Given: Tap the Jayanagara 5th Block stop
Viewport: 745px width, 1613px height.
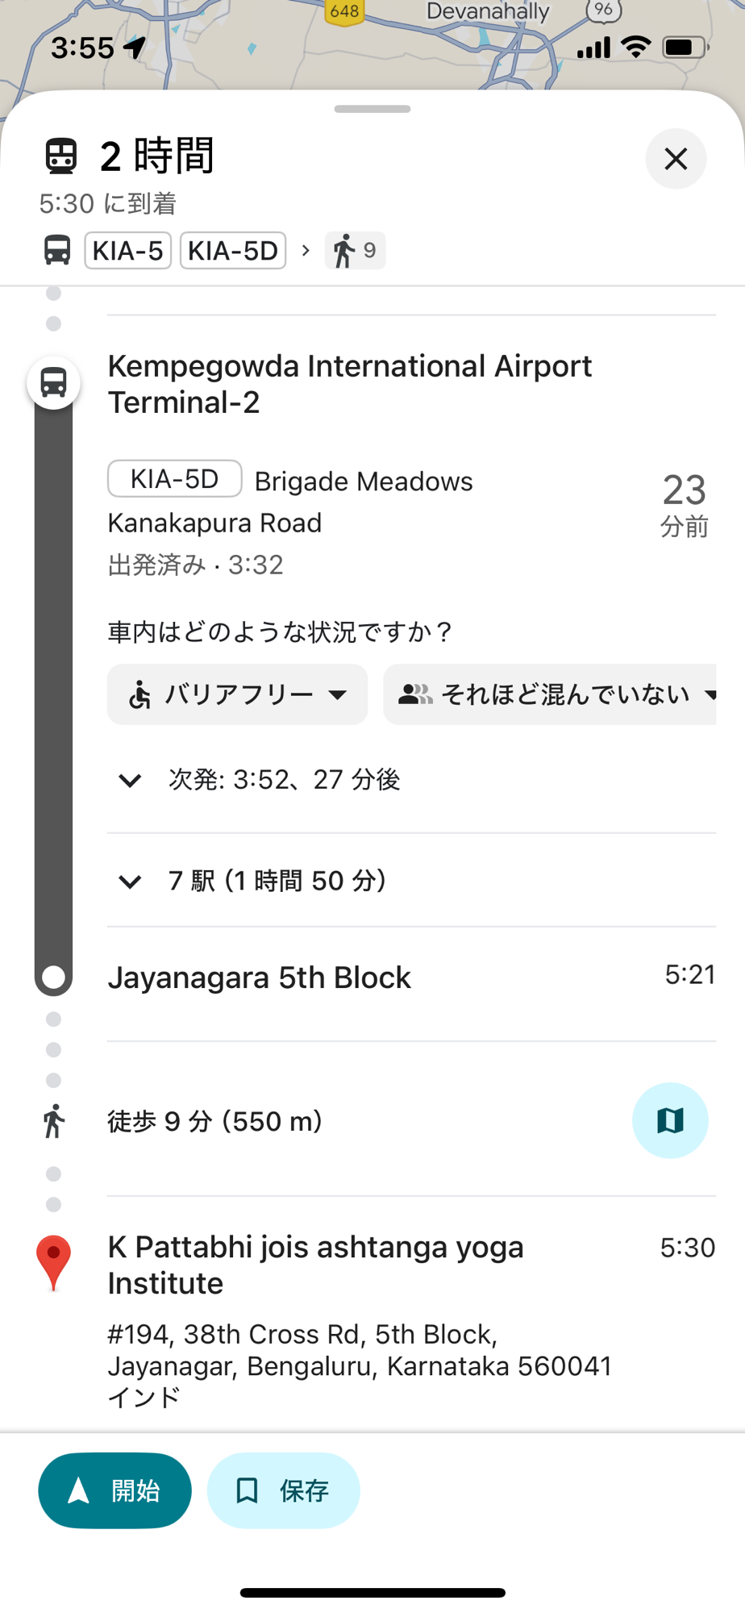Looking at the screenshot, I should [x=260, y=977].
